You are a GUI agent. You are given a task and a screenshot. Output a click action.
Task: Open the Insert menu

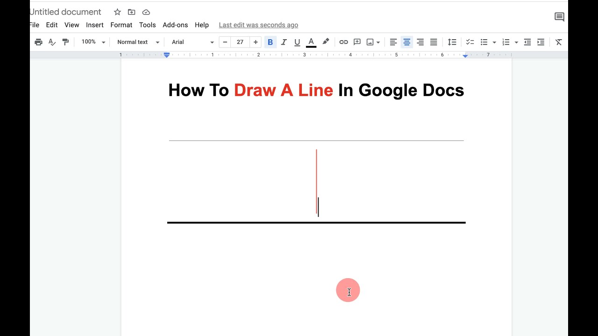(x=95, y=25)
